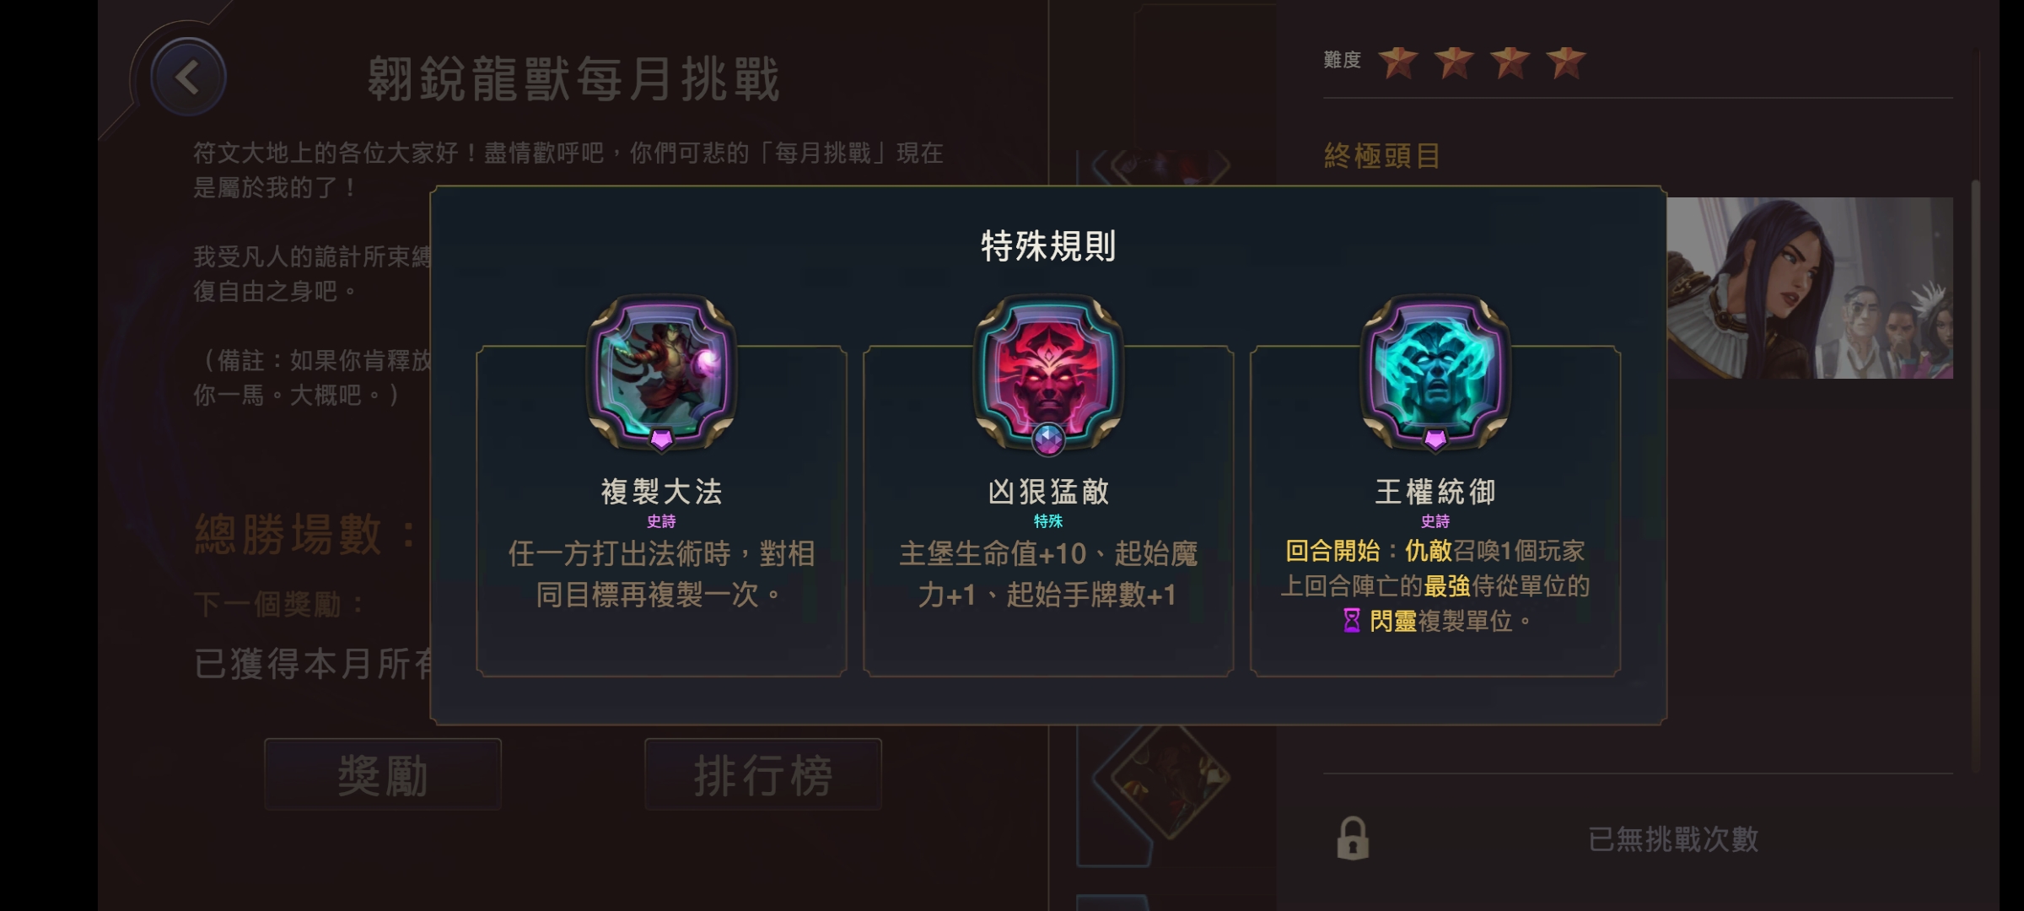Screen dimensions: 2024x911
Task: Tap the purple epic gem under 王權統御
Action: click(1435, 439)
